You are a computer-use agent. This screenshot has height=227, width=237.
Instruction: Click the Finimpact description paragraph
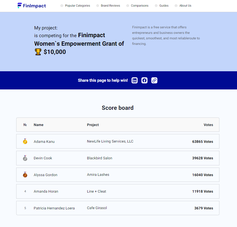pos(166,35)
